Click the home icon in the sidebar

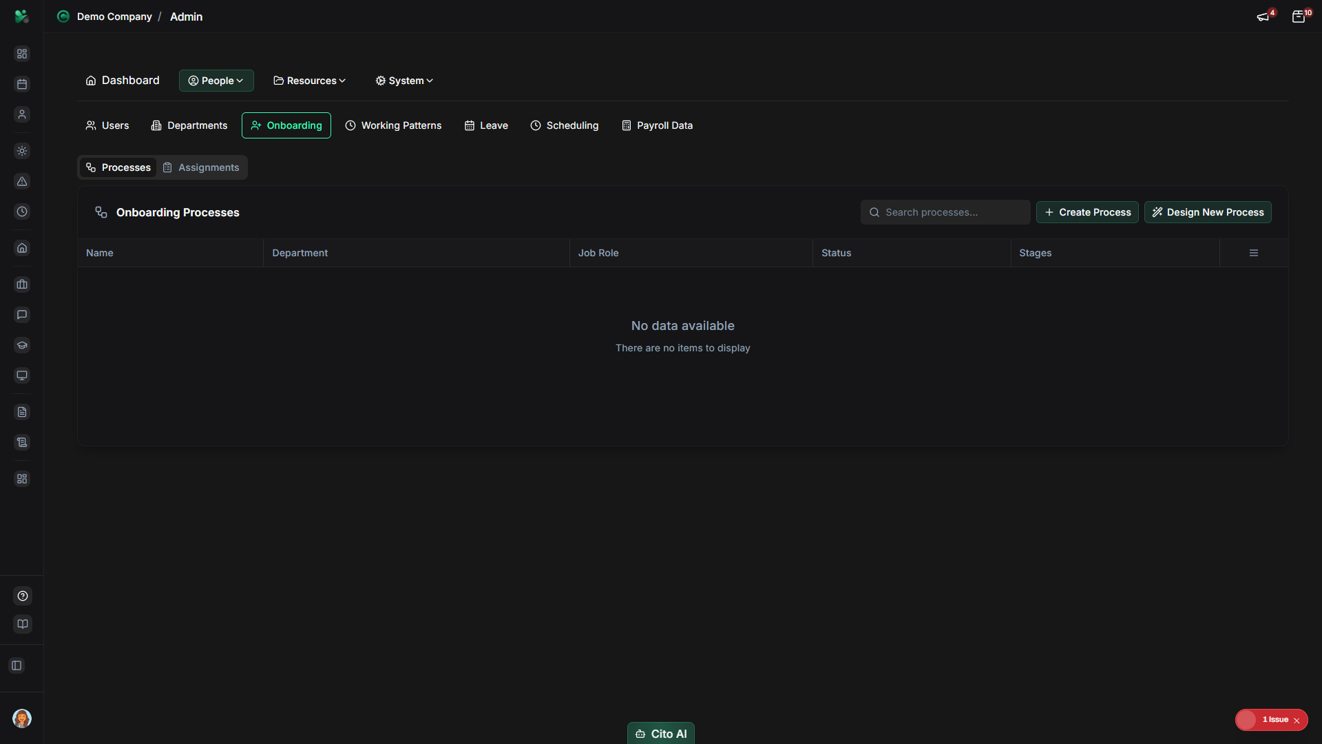pyautogui.click(x=22, y=248)
